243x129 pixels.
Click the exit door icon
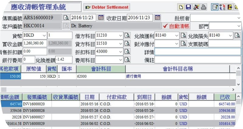click(230, 7)
